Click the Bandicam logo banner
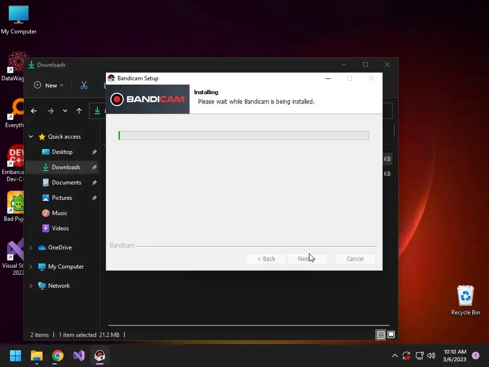This screenshot has width=489, height=367. click(x=148, y=99)
